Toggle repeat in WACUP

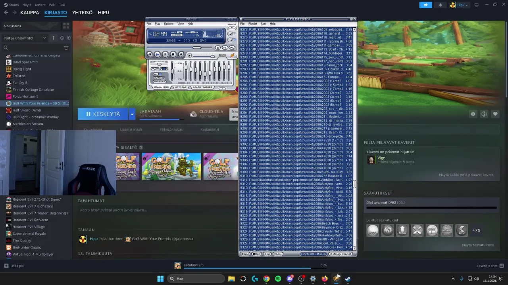(x=230, y=34)
